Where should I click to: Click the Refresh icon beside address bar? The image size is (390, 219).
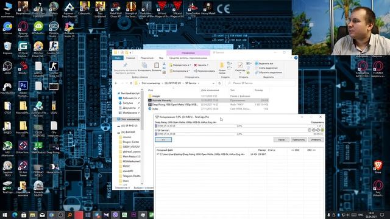click(x=219, y=83)
